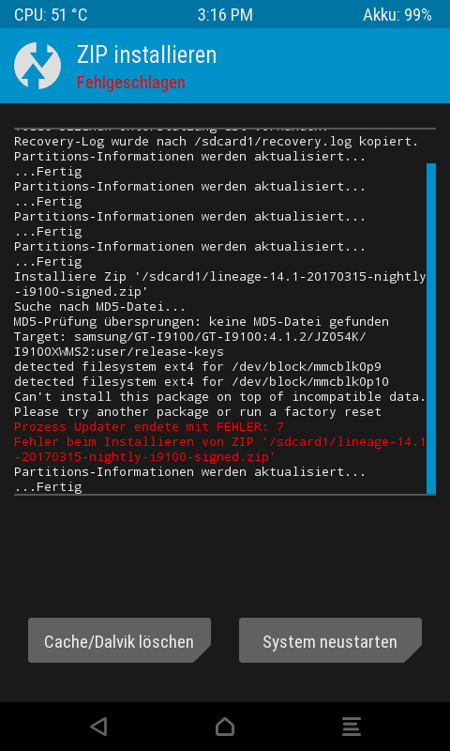Click the Installiere Zip log line
This screenshot has width=450, height=751.
(220, 284)
